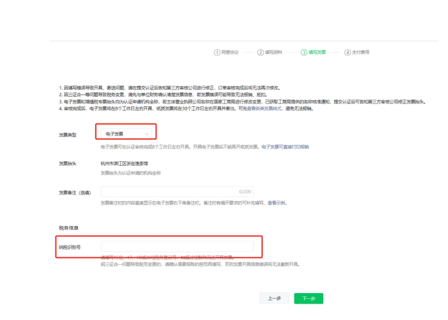
Task: Open the 发票类型 dropdown showing 电子发票
Action: click(126, 134)
